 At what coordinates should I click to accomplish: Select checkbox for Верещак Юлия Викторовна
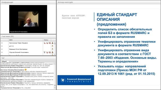(2, 49)
